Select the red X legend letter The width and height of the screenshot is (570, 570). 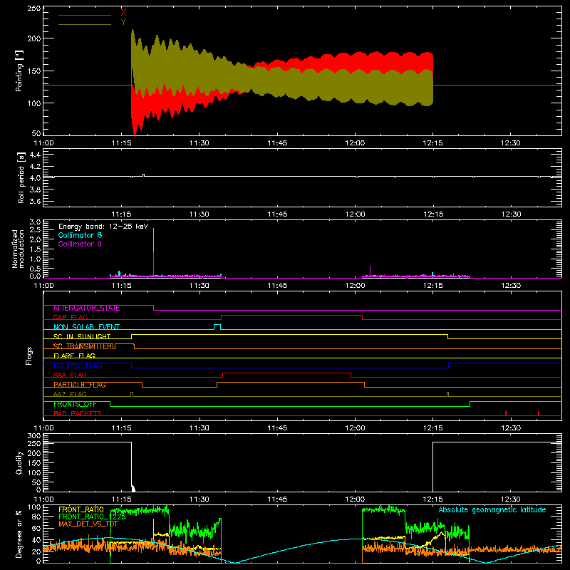coord(123,13)
